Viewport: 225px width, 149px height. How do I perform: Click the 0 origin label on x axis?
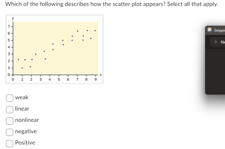pos(13,80)
